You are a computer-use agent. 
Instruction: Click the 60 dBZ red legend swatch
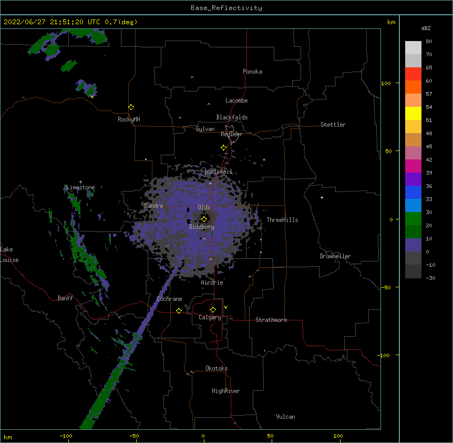pyautogui.click(x=413, y=74)
